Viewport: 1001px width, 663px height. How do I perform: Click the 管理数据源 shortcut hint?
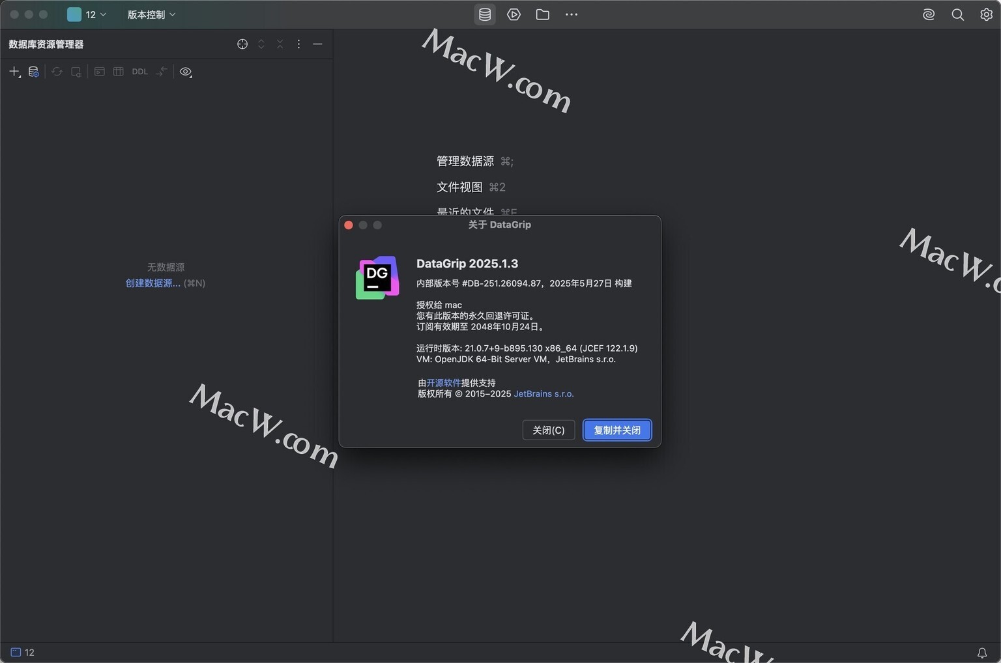coord(475,161)
